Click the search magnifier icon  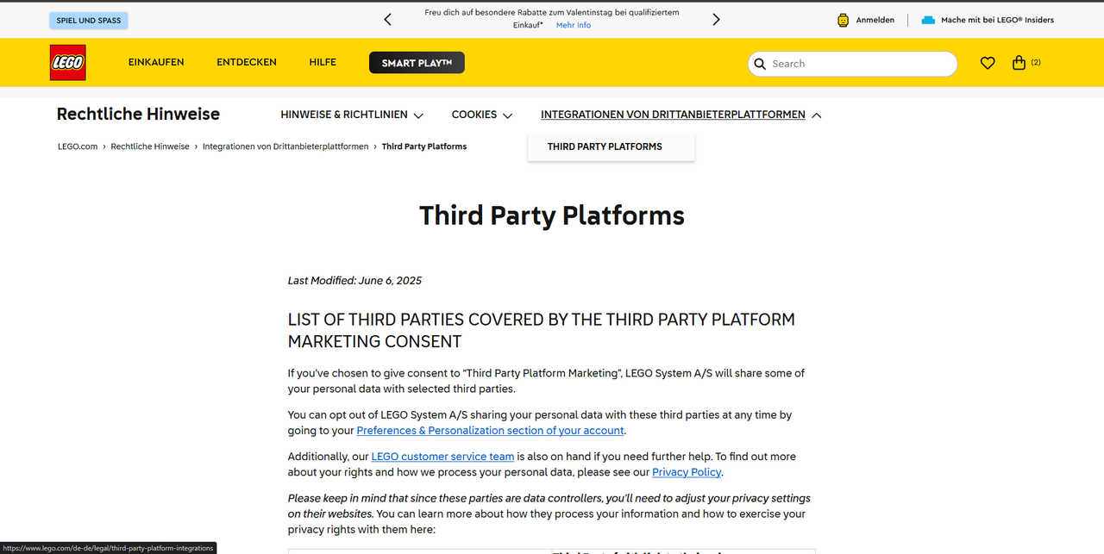tap(760, 64)
